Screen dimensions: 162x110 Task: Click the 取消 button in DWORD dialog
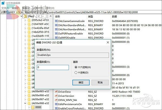click(x=100, y=82)
